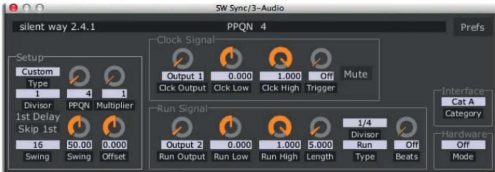Click the Multiplier value field showing 1
Viewport: 495px width, 172px height.
coord(114,94)
